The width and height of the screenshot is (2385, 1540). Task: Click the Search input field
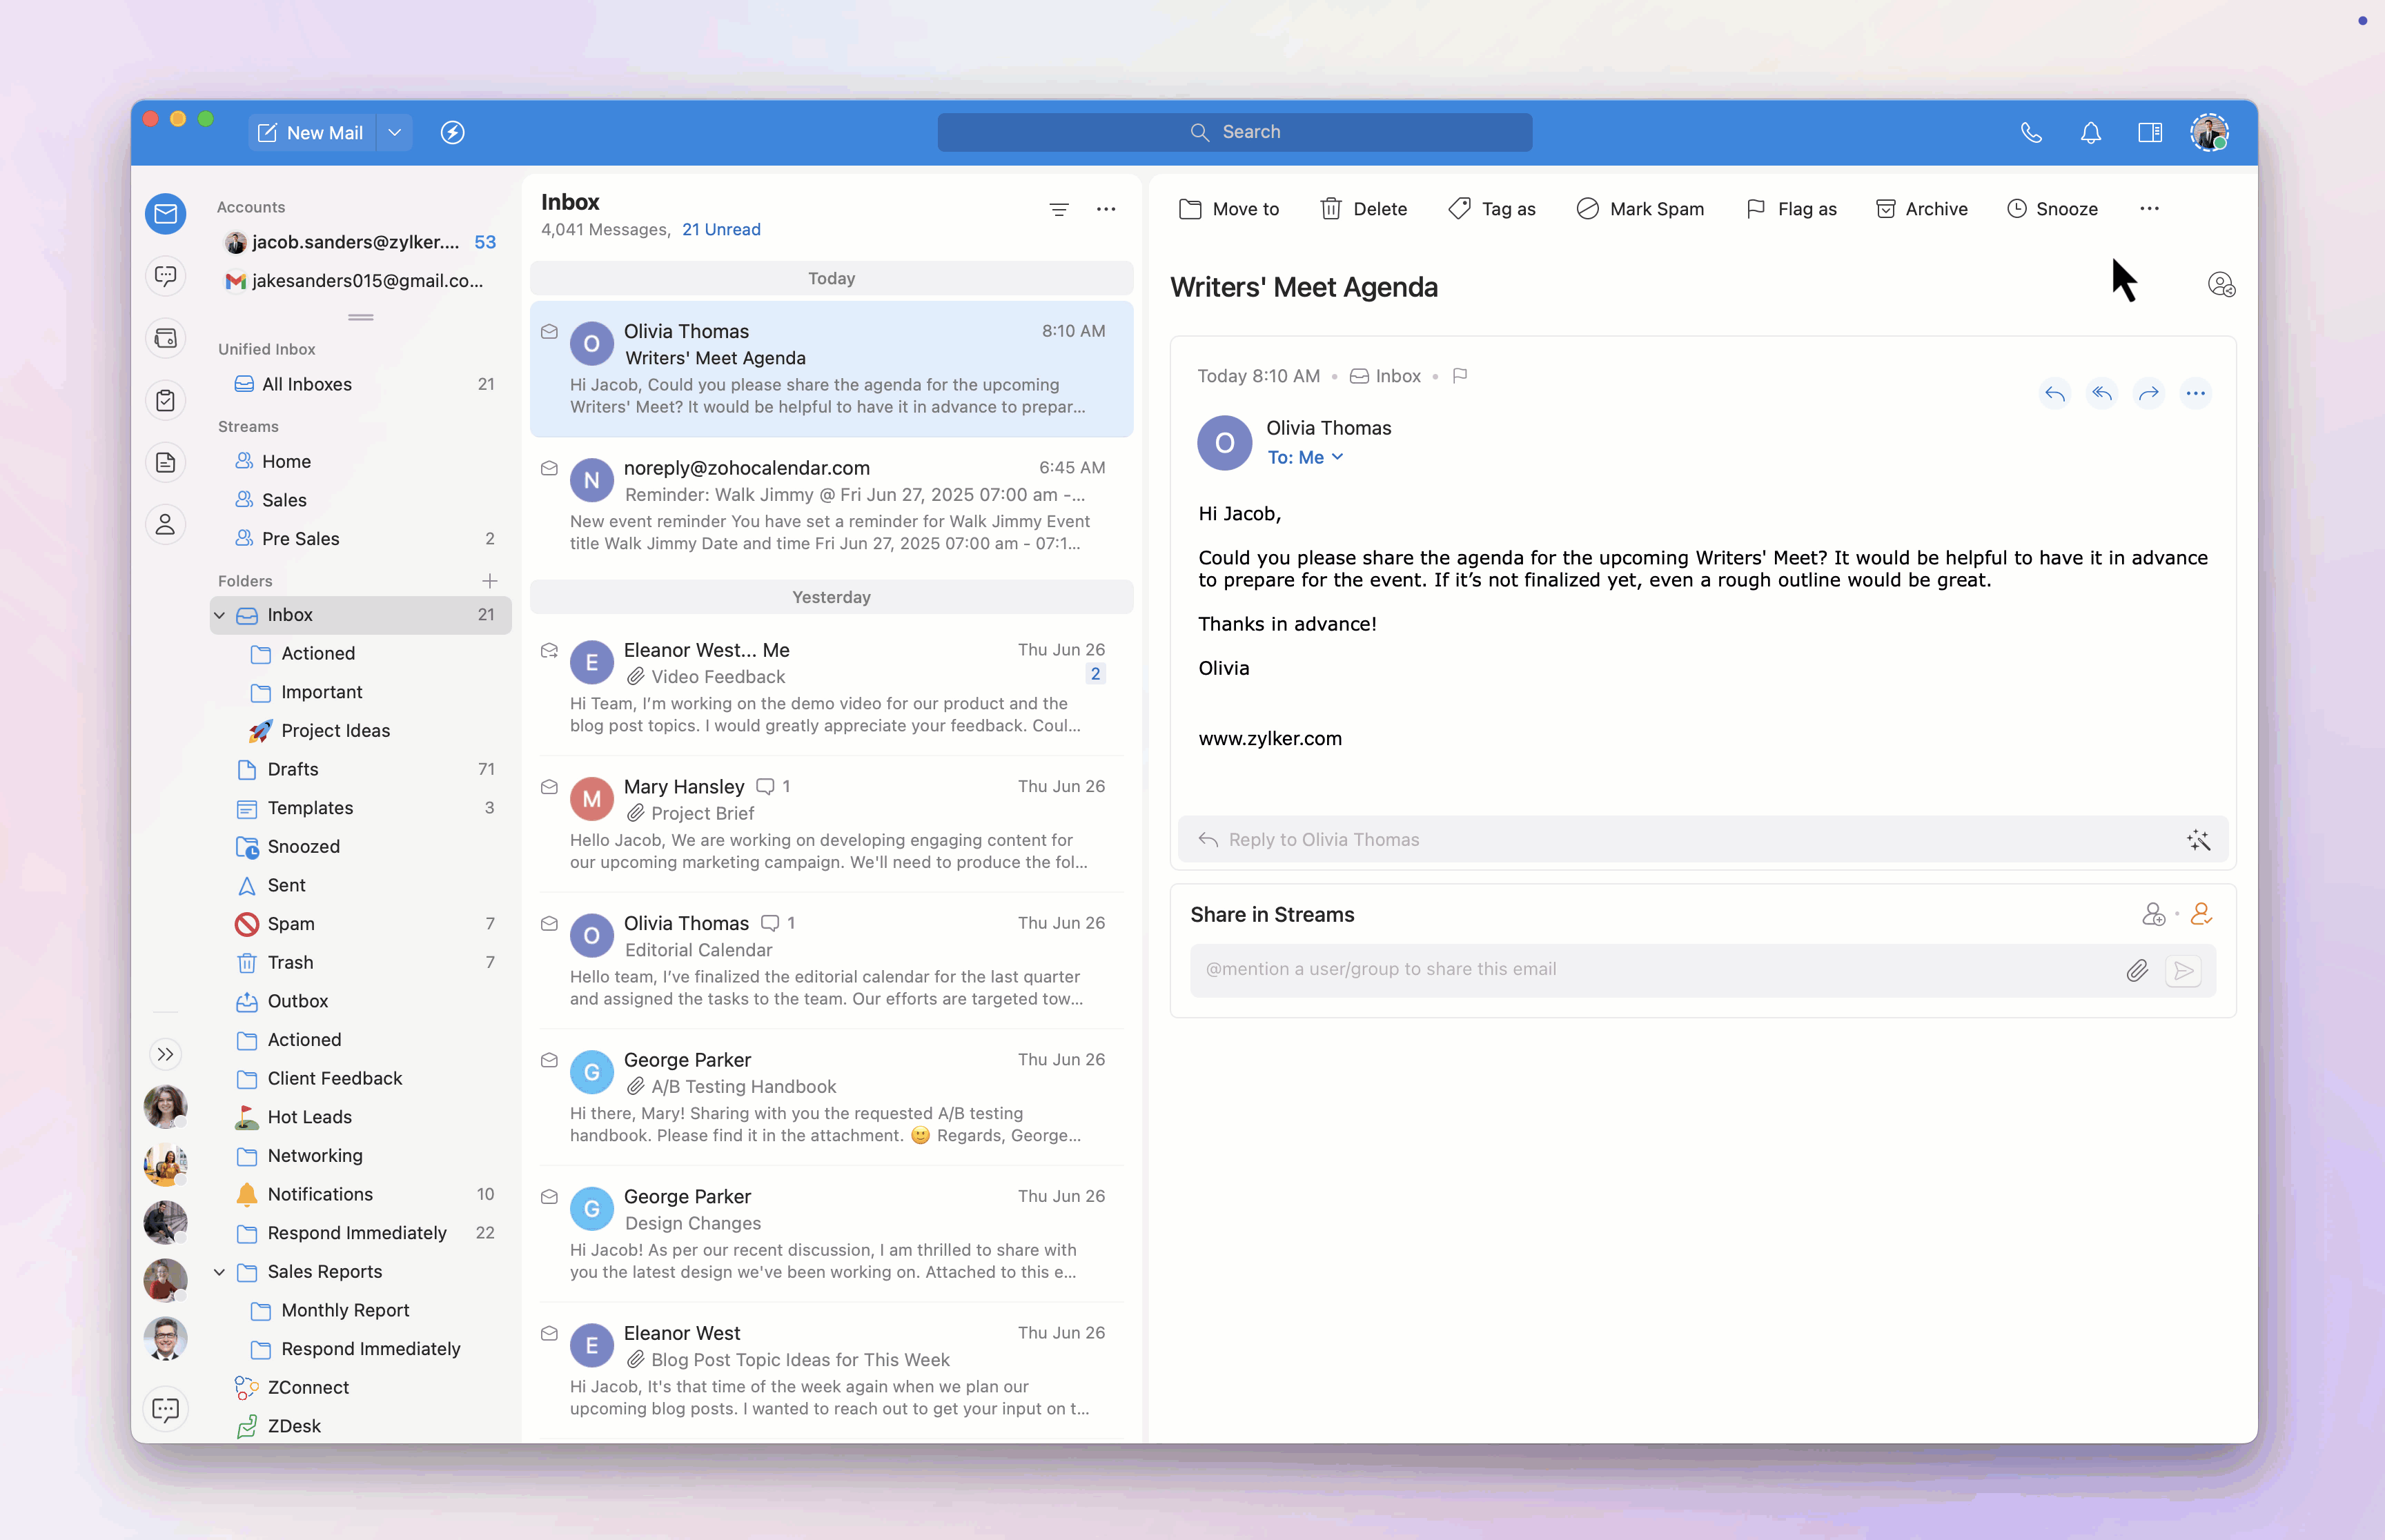point(1234,132)
